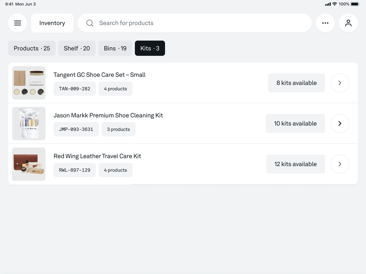Click the JMP-093-3631 SKU tag
The image size is (366, 274).
click(76, 129)
